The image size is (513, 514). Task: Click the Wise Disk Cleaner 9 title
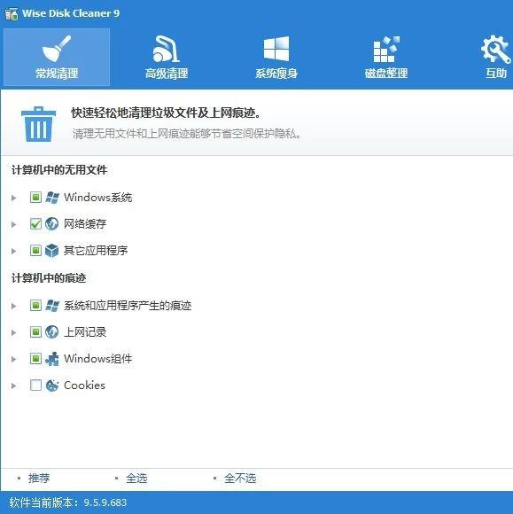71,13
